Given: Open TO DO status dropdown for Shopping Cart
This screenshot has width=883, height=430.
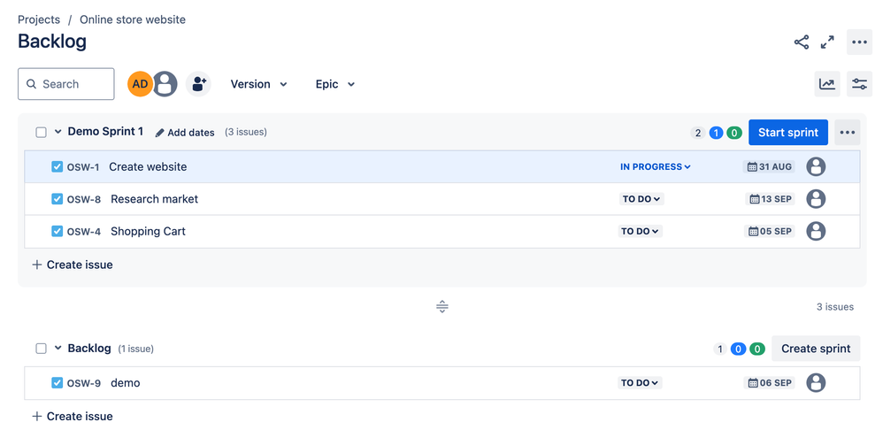Looking at the screenshot, I should click(x=641, y=231).
